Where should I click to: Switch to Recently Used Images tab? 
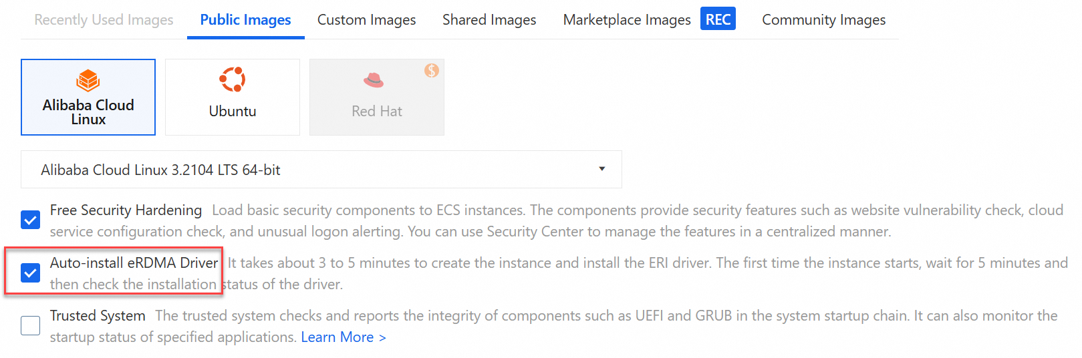pyautogui.click(x=104, y=20)
